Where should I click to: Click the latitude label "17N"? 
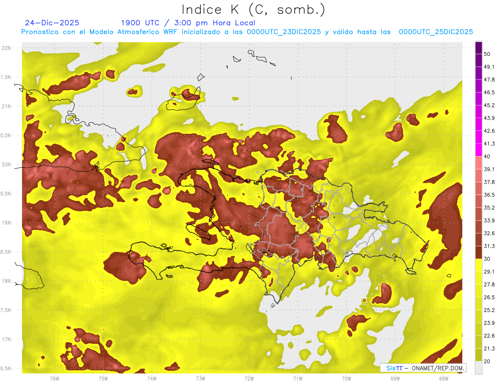pyautogui.click(x=6, y=340)
